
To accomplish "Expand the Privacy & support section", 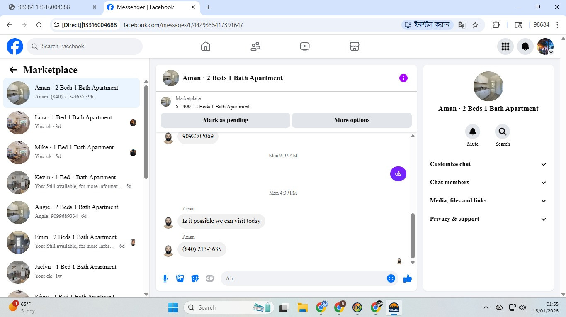I will pyautogui.click(x=488, y=219).
